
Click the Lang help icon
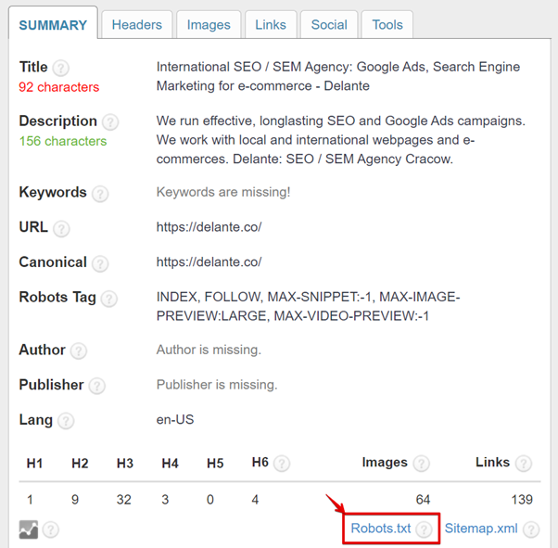[x=66, y=421]
